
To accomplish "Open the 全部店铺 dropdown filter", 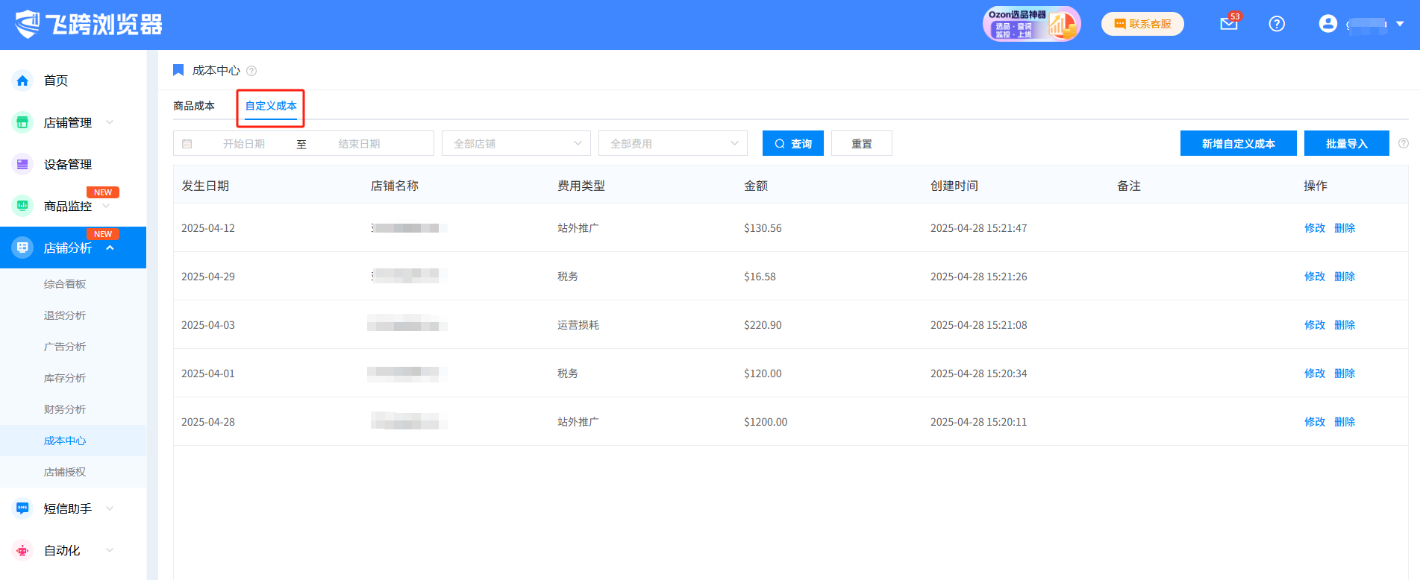I will point(516,143).
